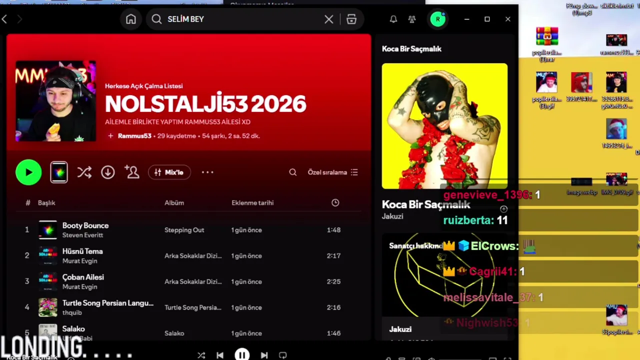Viewport: 640px width, 360px height.
Task: Open notifications bell icon
Action: click(x=393, y=19)
